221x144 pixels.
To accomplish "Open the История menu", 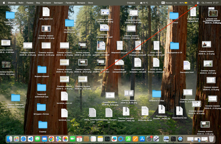I will click(x=47, y=3).
